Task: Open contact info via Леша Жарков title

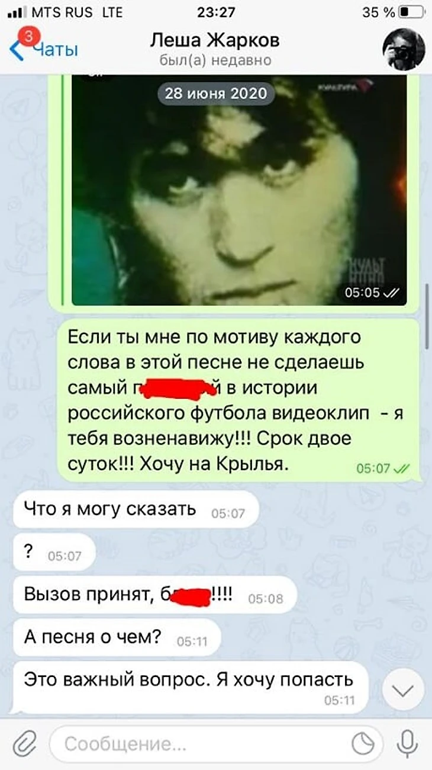Action: [215, 40]
